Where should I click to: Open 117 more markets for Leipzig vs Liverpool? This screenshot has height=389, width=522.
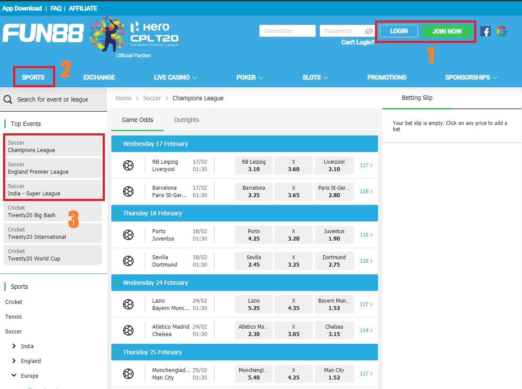[x=366, y=165]
